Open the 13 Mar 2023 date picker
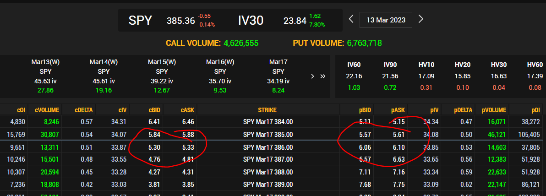The image size is (546, 196). point(386,20)
